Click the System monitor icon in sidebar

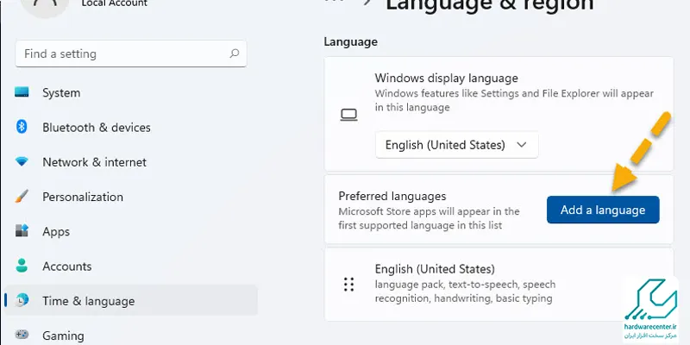[22, 92]
